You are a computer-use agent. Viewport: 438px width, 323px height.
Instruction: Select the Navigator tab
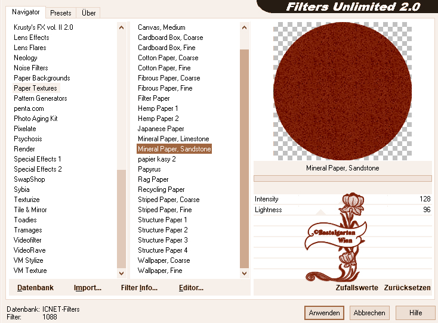26,12
